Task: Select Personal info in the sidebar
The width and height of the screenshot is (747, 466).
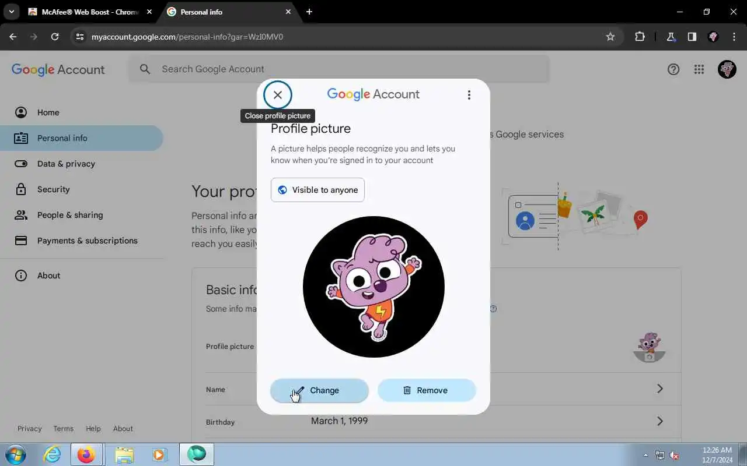Action: pyautogui.click(x=82, y=138)
